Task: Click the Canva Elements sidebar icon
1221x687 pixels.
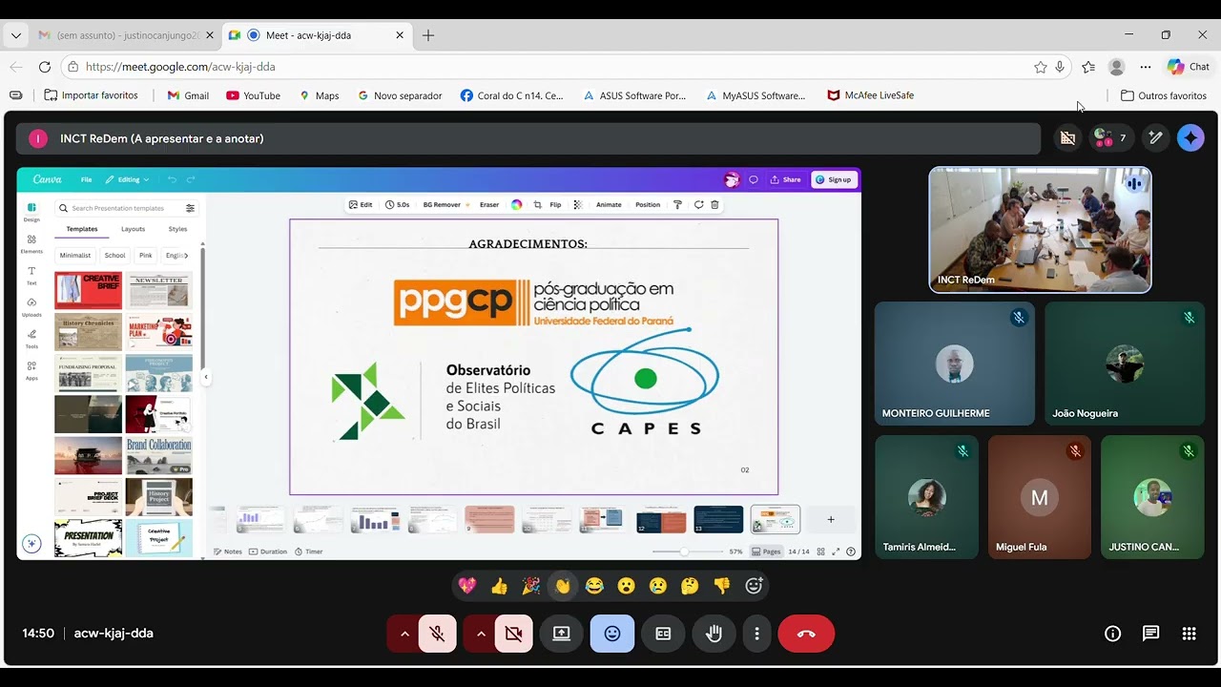Action: click(31, 243)
